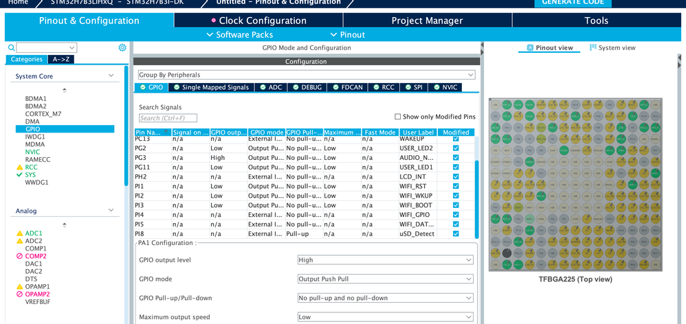The width and height of the screenshot is (686, 324).
Task: Click the pin table vertical scrollbar
Action: coord(477,199)
